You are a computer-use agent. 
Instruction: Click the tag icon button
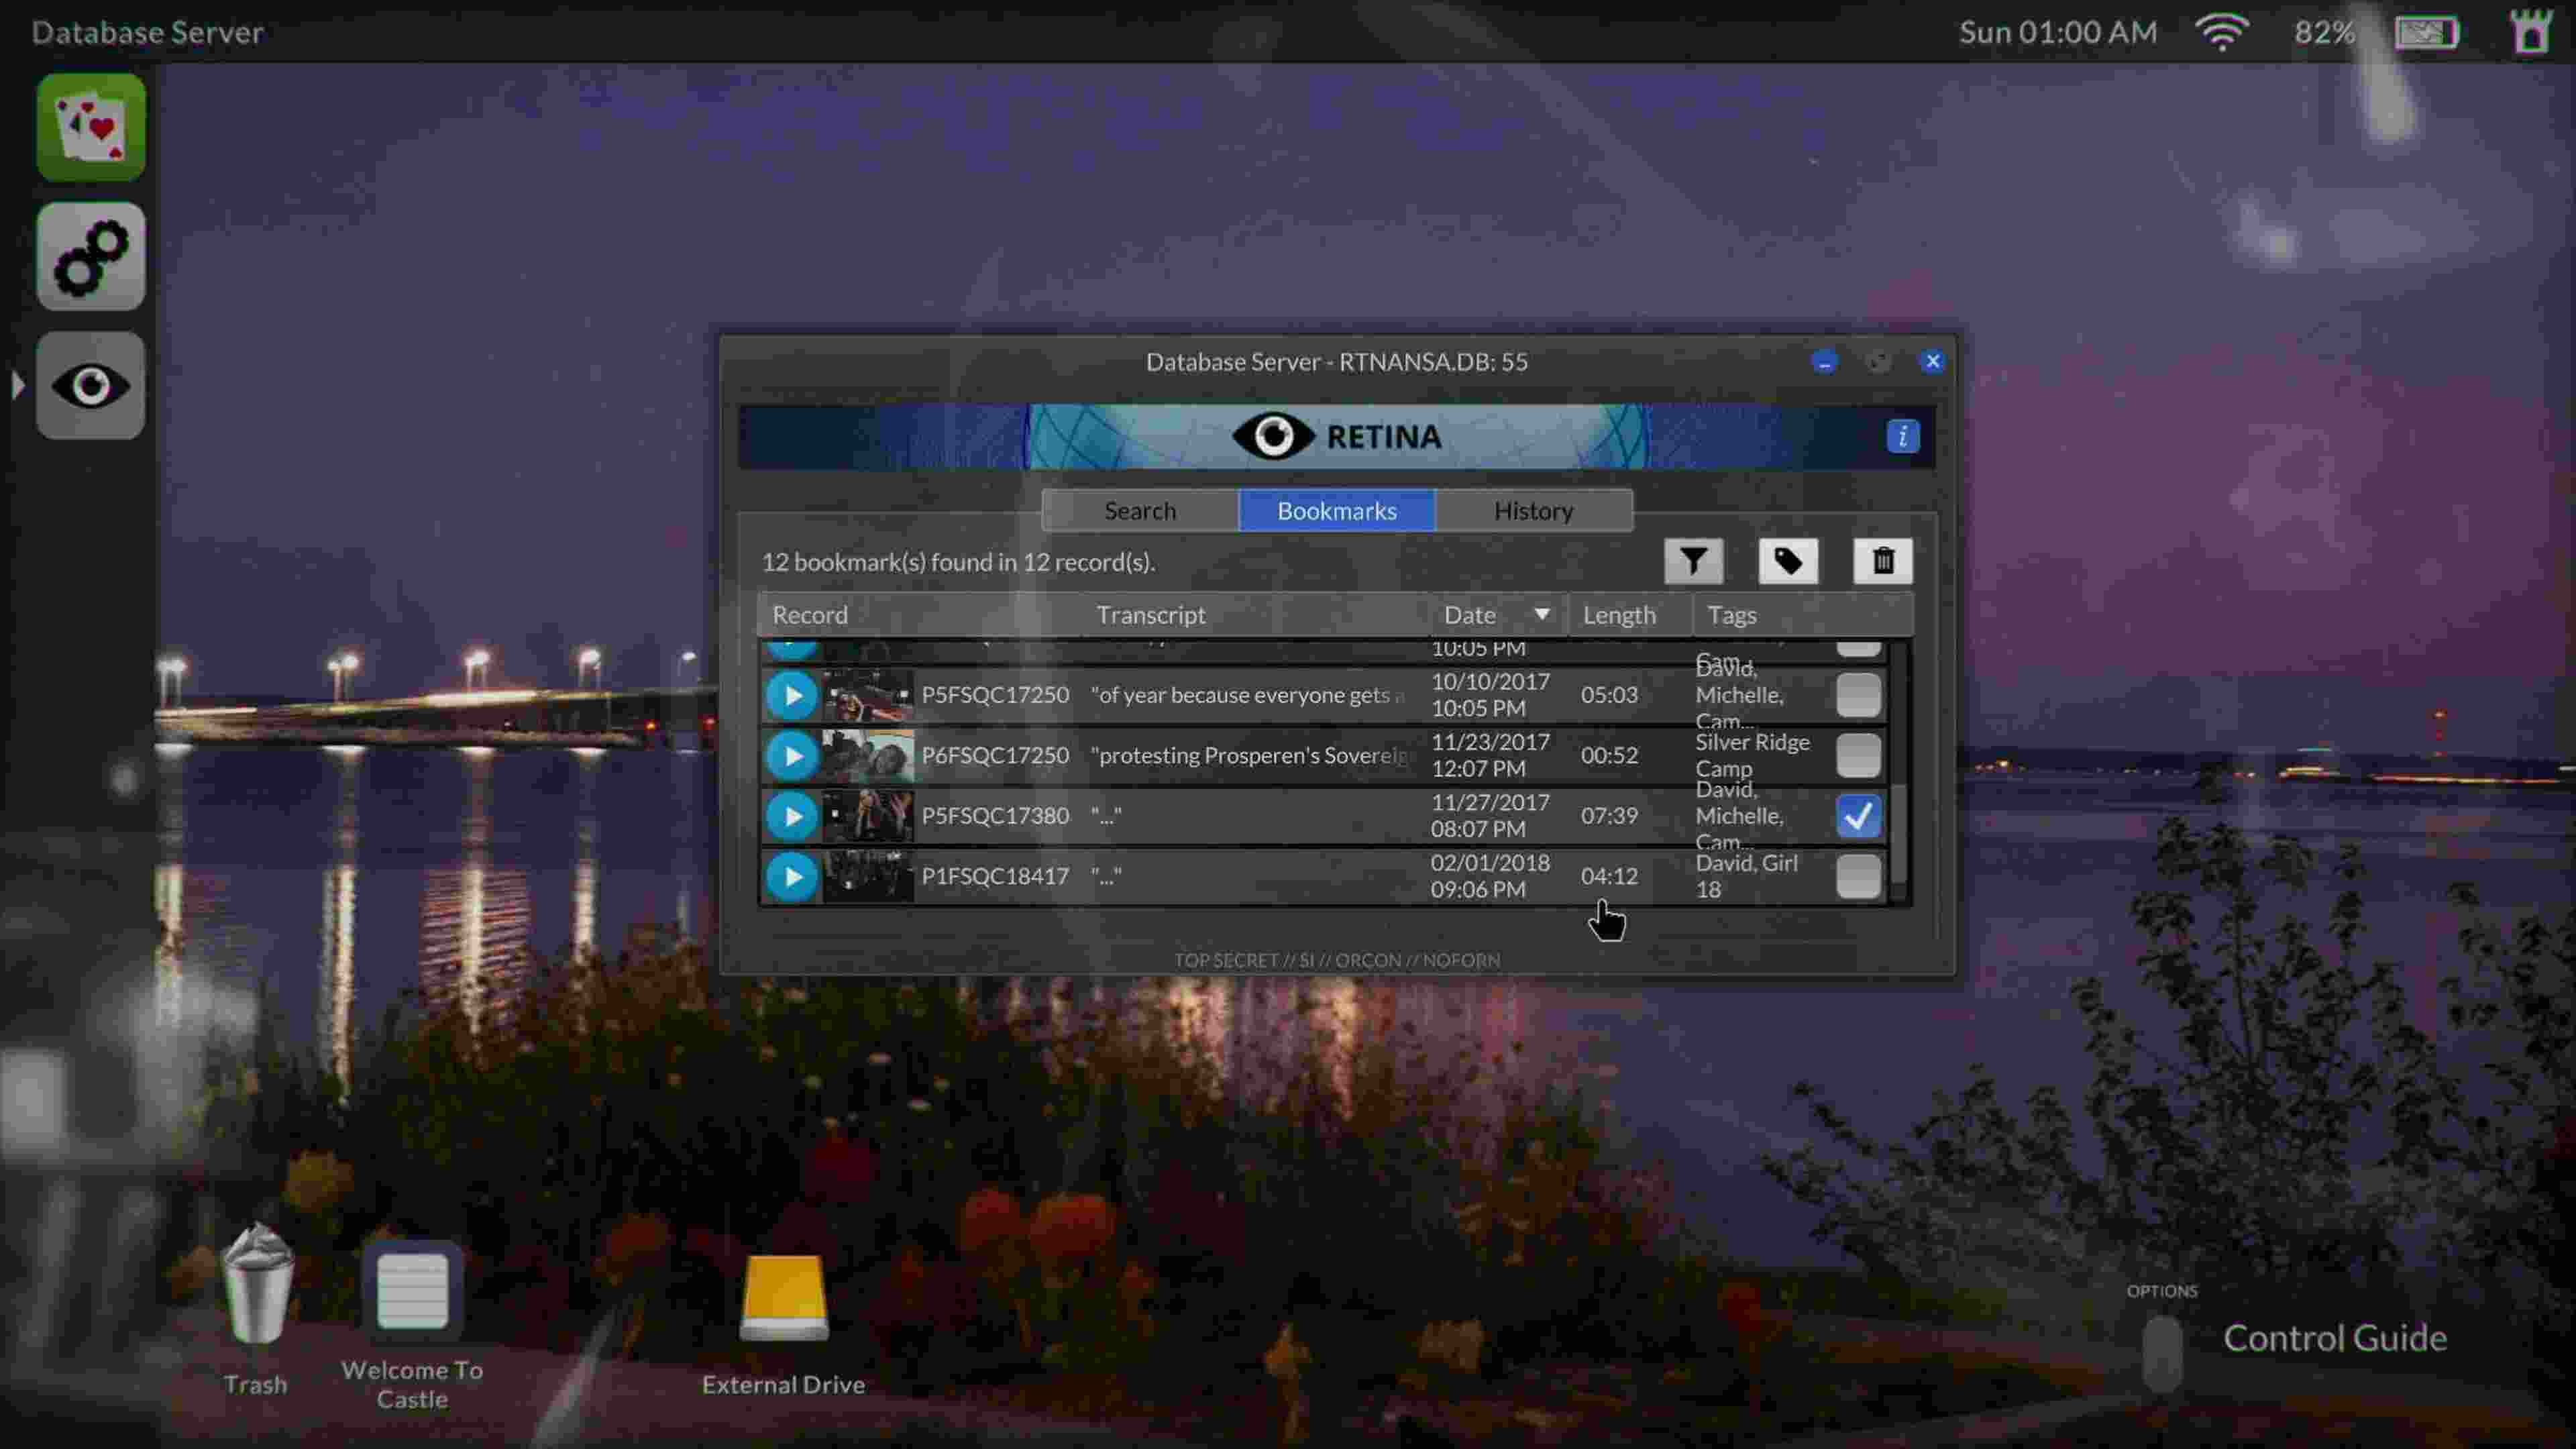(1788, 561)
